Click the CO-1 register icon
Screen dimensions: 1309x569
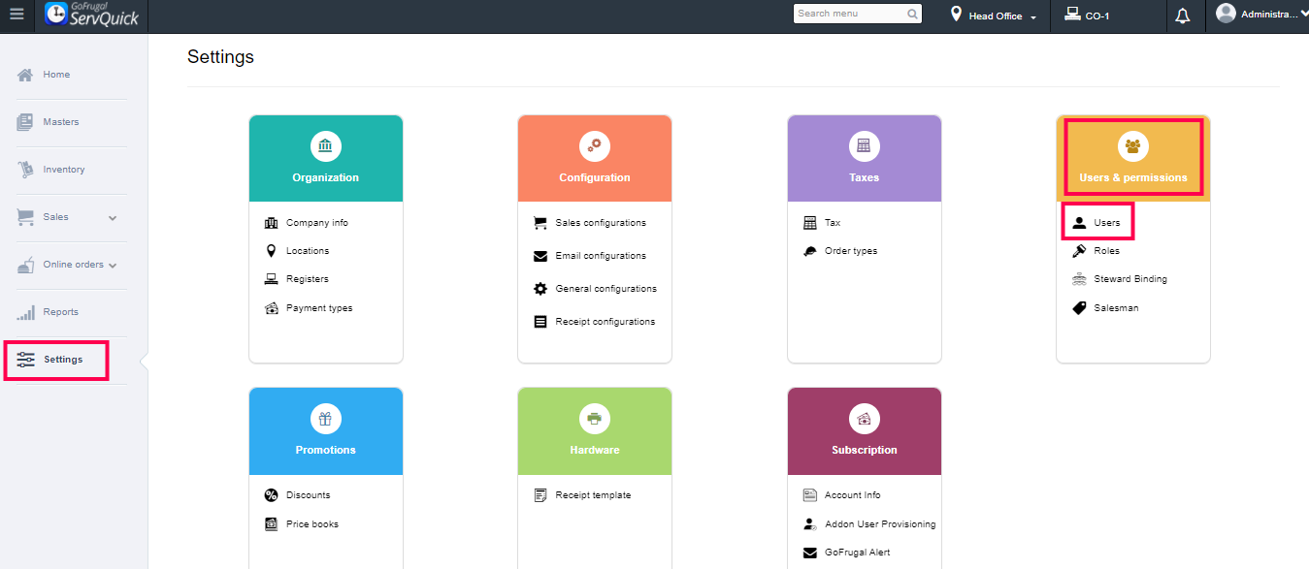(1072, 15)
